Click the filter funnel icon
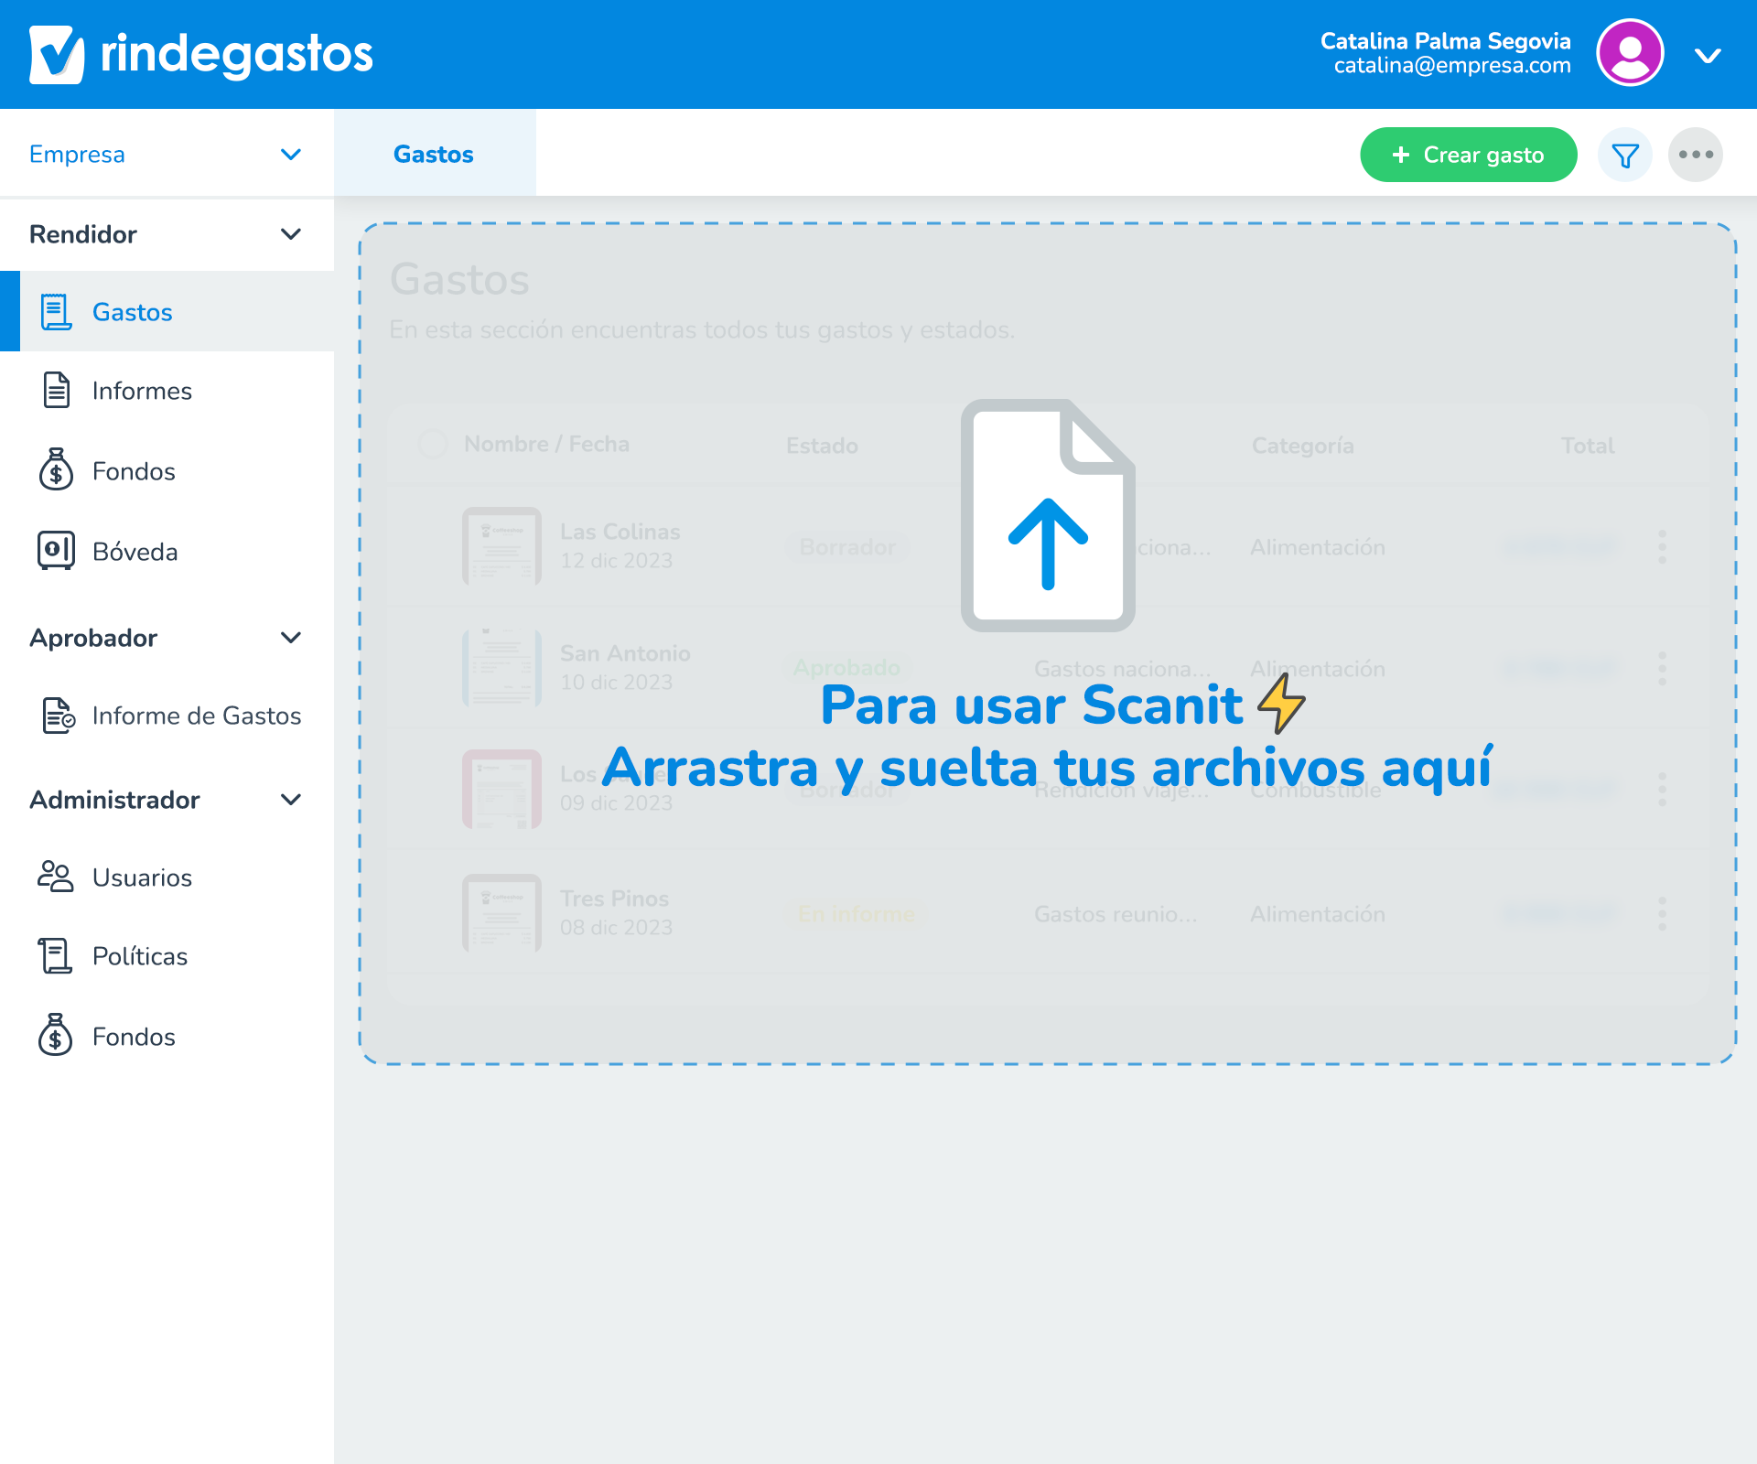This screenshot has height=1464, width=1757. (x=1624, y=155)
